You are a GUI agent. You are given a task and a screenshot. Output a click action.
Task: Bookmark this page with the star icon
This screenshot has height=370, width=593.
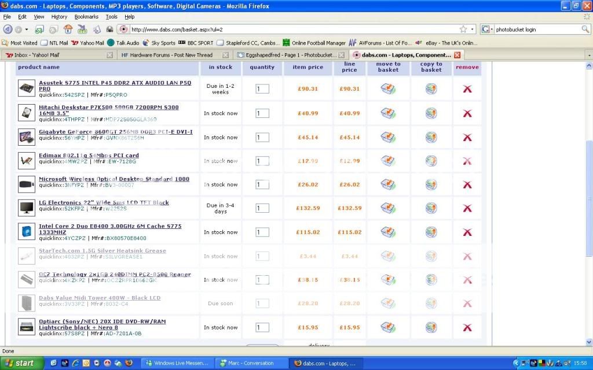coord(463,29)
